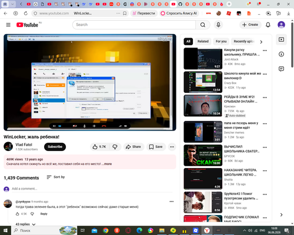Open options for the Crazy Box video

[265, 74]
